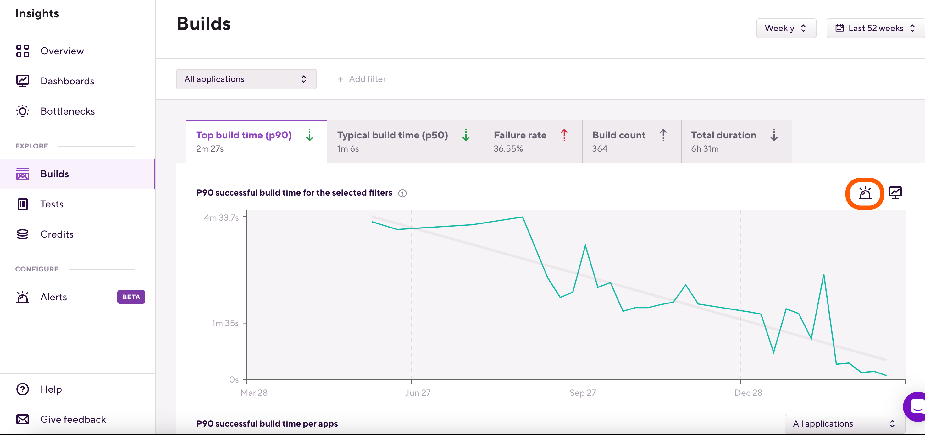Go to Dashboards in the sidebar
The image size is (925, 435).
pos(67,81)
